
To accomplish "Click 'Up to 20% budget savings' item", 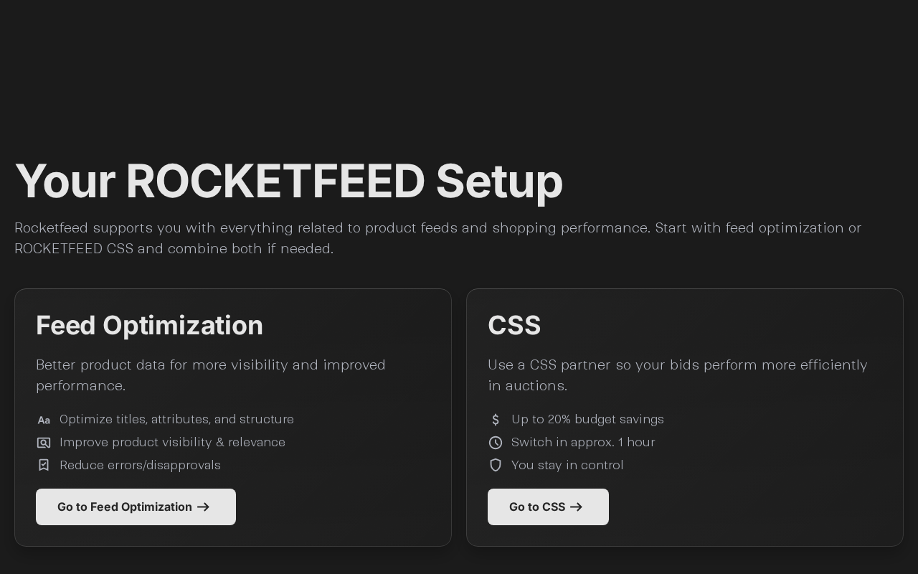I will click(587, 419).
